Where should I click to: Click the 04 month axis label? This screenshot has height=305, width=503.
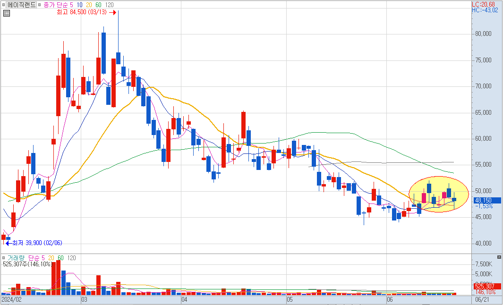coord(184,299)
